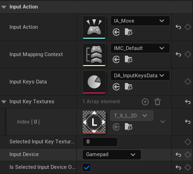
Task: Collapse the Input Key Textures array
Action: pyautogui.click(x=4, y=102)
